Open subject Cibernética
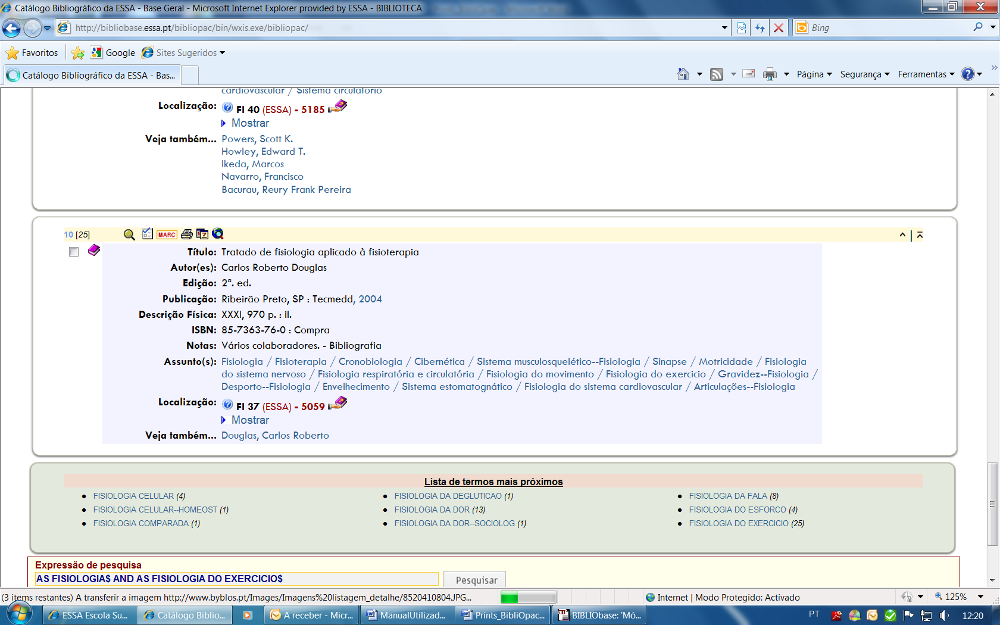 [439, 361]
